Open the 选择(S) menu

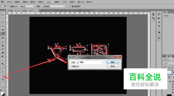pyautogui.click(x=49, y=2)
